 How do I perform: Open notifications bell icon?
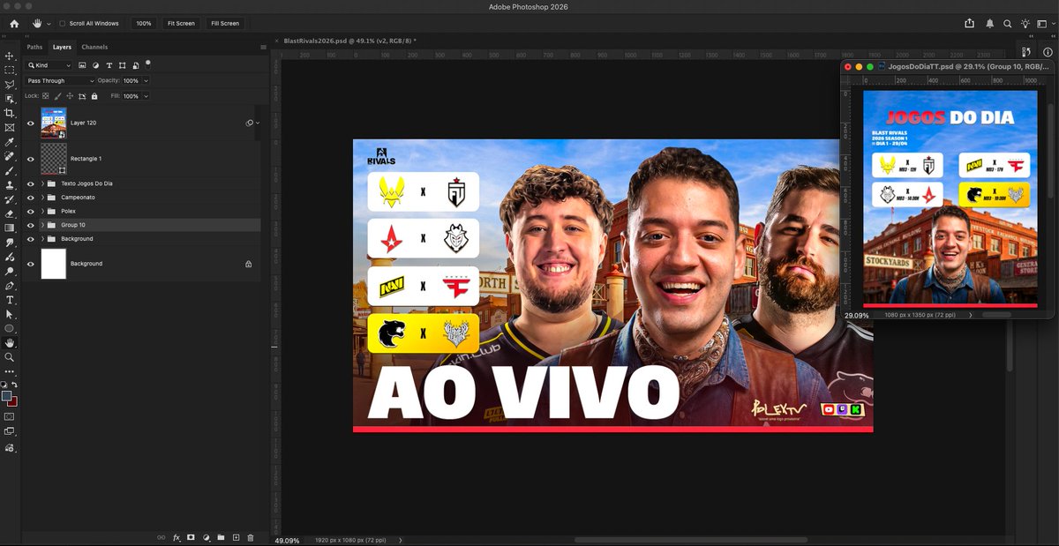(989, 23)
